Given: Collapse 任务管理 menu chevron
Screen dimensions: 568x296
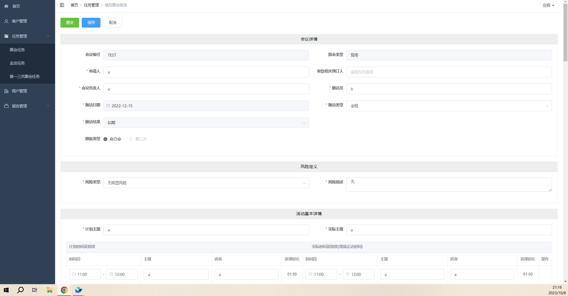Looking at the screenshot, I should tap(48, 36).
